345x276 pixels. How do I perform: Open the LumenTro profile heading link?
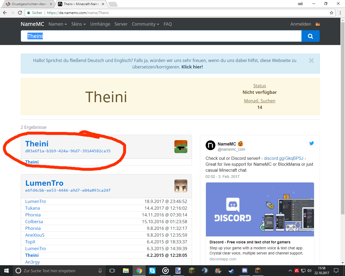(x=44, y=183)
